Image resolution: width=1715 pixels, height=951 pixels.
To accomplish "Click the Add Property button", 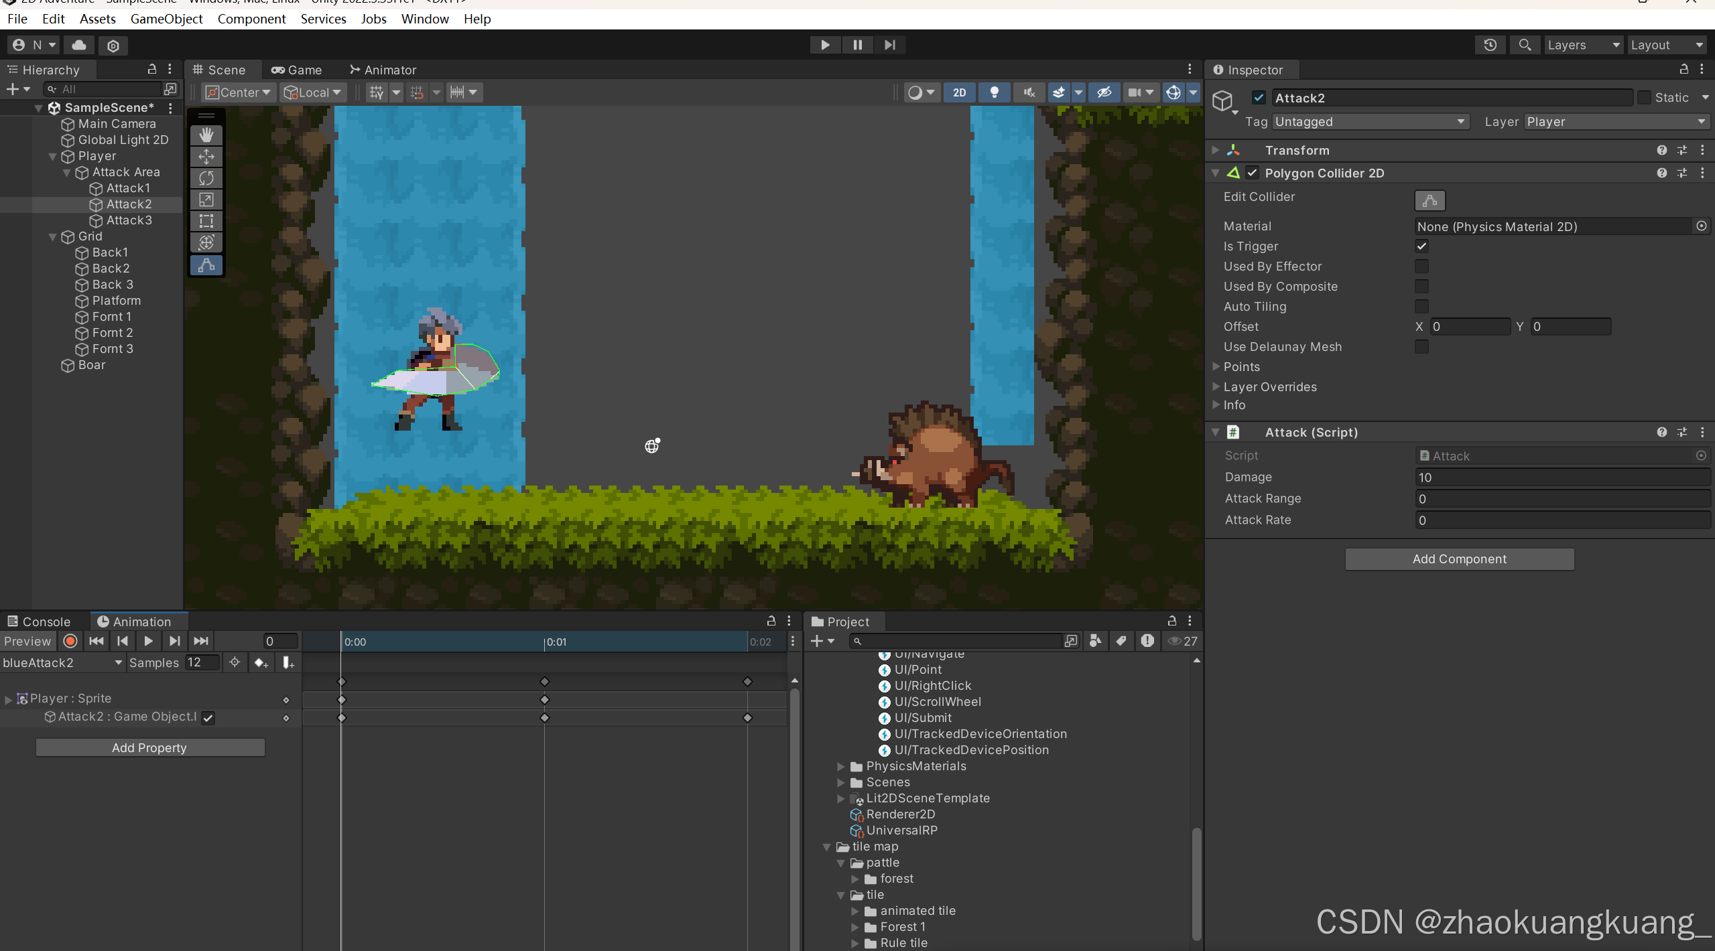I will 149,747.
